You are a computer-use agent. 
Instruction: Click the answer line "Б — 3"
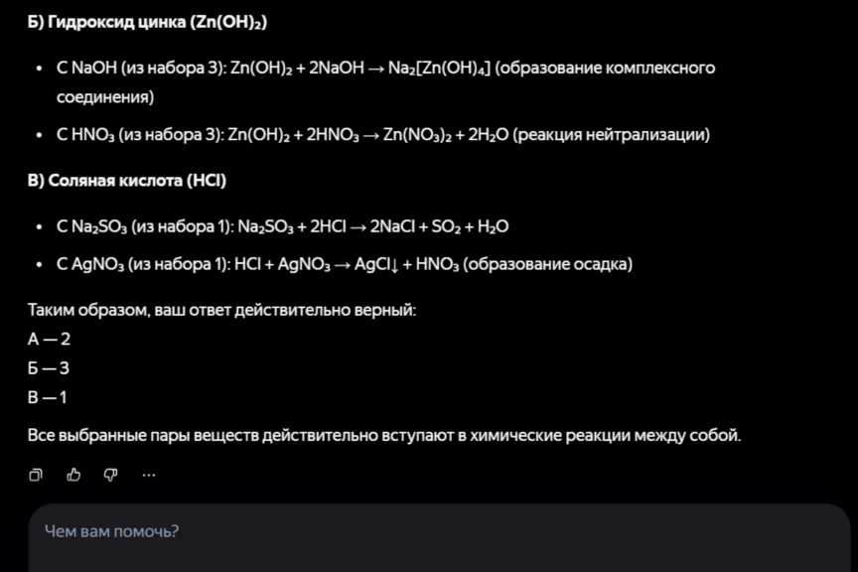pos(50,368)
